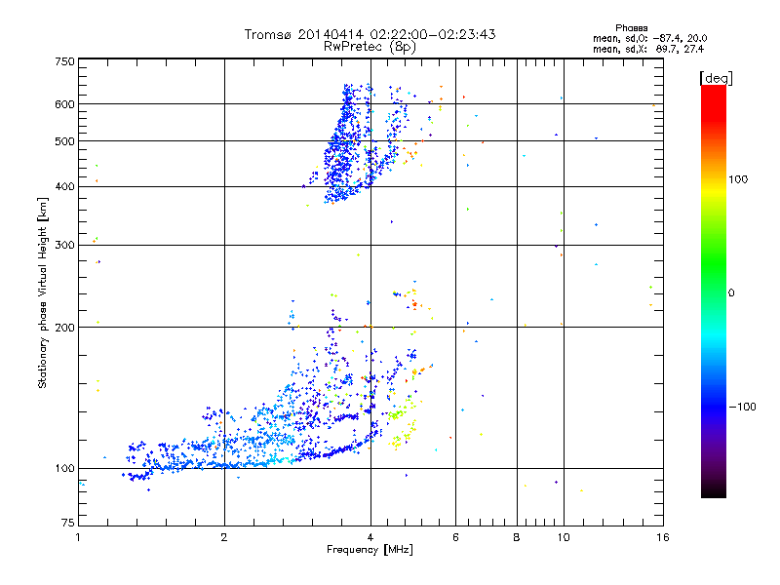The width and height of the screenshot is (780, 585).
Task: Click the '0' colorbar tick label
Action: (731, 293)
